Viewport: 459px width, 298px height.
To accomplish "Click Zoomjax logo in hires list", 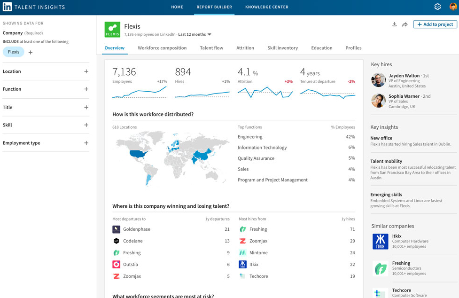I will [x=243, y=241].
